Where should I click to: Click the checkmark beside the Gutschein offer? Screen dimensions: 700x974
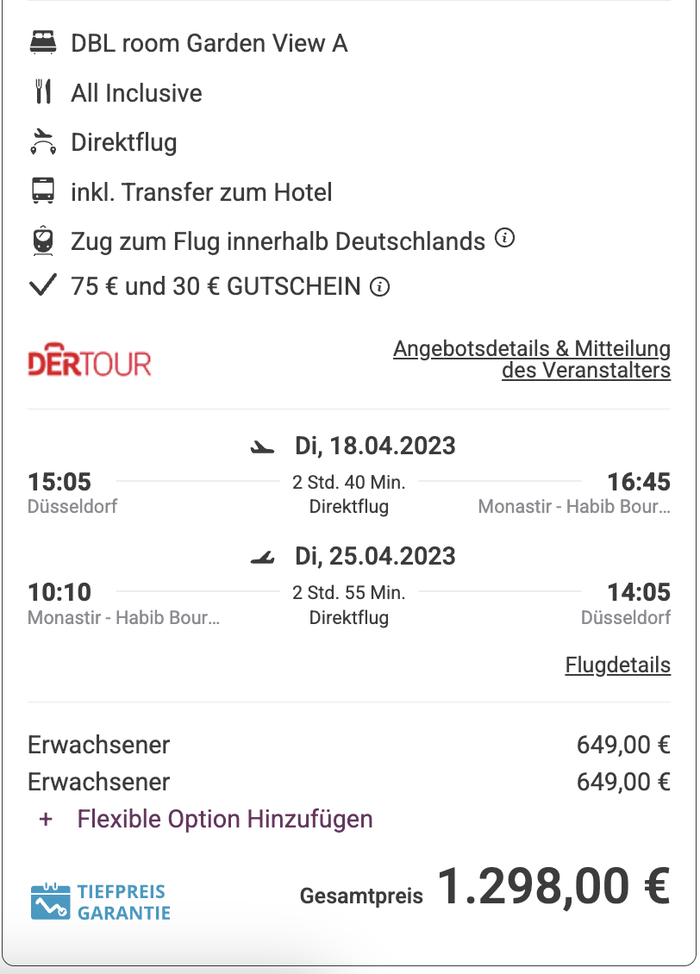[x=43, y=285]
